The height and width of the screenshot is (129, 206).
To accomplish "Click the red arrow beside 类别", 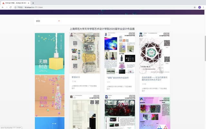I will [59, 21].
